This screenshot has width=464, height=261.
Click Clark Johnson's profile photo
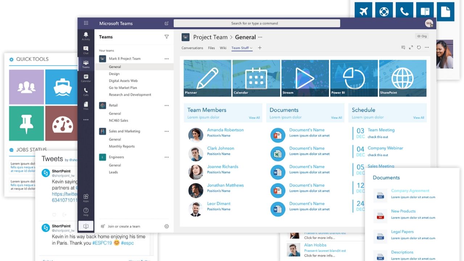(x=196, y=154)
